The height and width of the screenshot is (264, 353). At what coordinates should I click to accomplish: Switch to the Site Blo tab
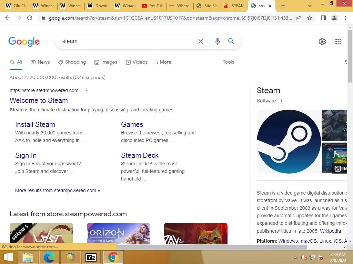coord(207,6)
